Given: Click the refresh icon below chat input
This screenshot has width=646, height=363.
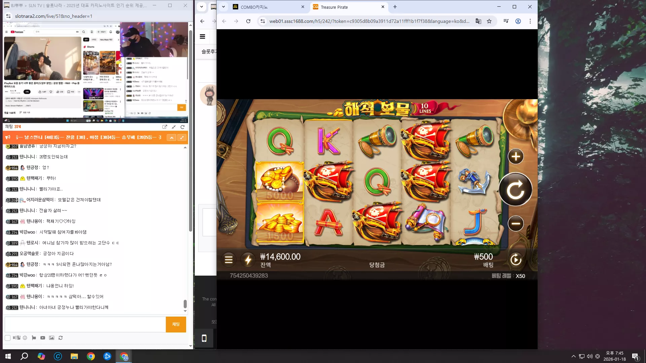Looking at the screenshot, I should (x=61, y=338).
